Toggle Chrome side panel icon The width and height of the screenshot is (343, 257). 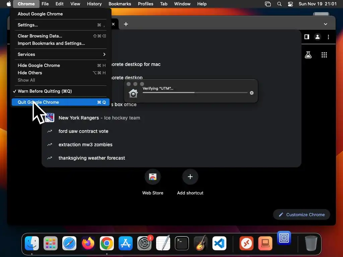coord(307,37)
